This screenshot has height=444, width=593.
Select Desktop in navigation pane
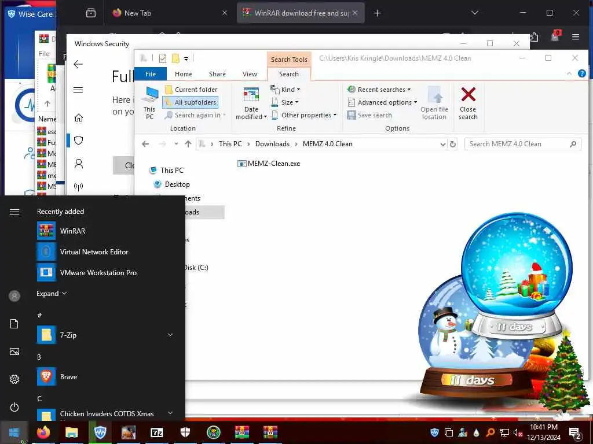171,184
